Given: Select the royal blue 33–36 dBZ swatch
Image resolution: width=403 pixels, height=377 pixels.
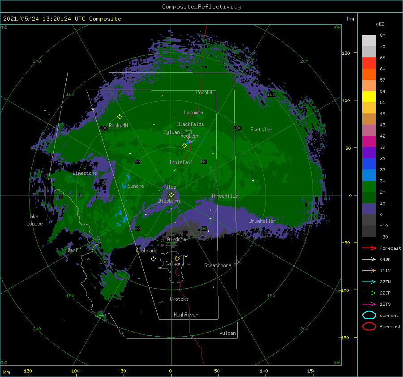Looking at the screenshot, I should 369,164.
